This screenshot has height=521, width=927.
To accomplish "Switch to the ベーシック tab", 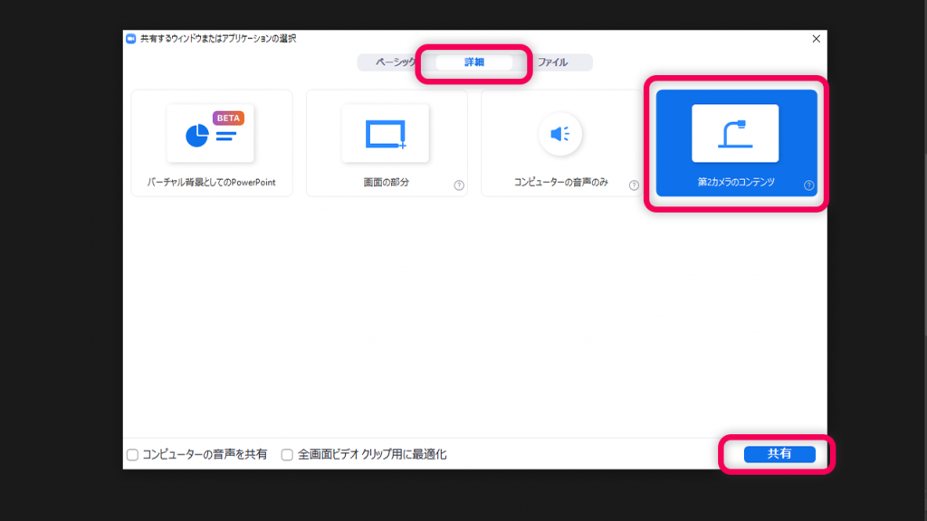I will coord(397,62).
